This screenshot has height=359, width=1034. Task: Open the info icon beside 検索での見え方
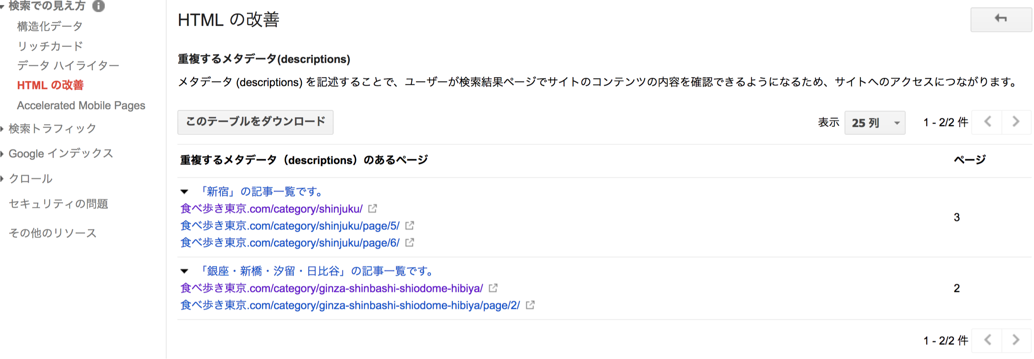click(98, 6)
